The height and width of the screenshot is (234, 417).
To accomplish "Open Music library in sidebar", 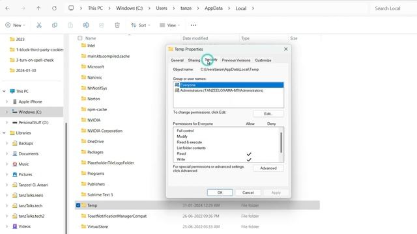I will (x=23, y=164).
